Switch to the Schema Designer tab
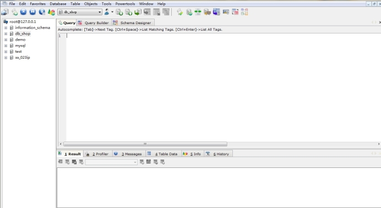The width and height of the screenshot is (381, 208). point(133,23)
